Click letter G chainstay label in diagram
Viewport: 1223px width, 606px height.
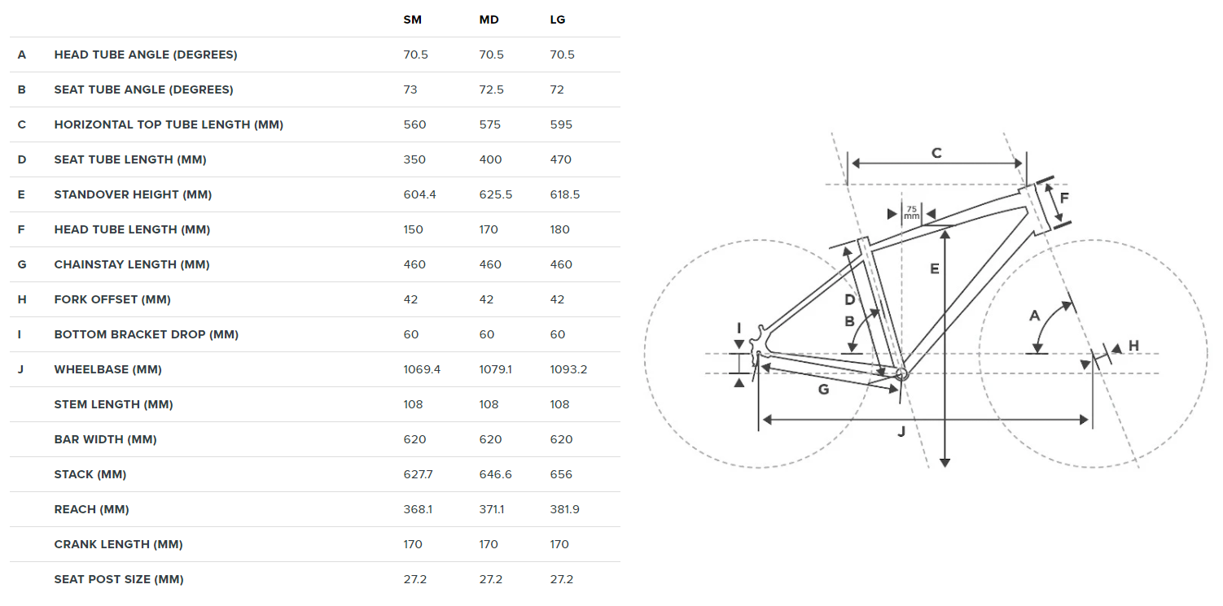(823, 390)
